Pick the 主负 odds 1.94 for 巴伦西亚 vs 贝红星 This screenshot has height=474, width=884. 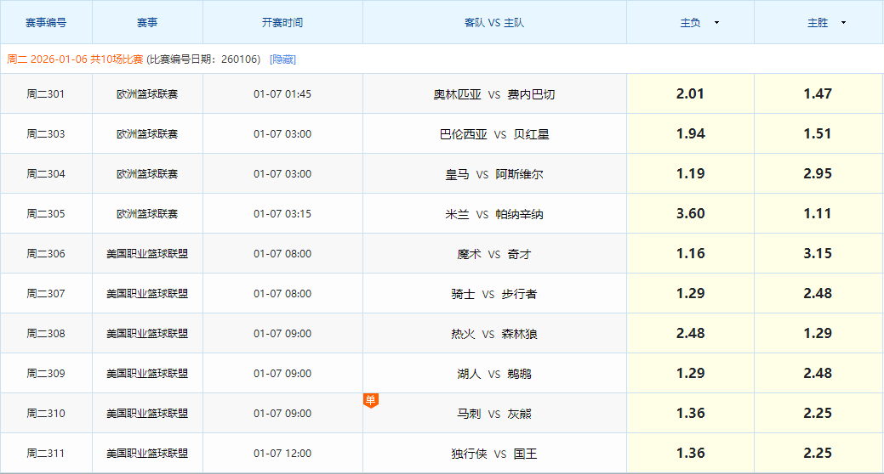point(690,133)
